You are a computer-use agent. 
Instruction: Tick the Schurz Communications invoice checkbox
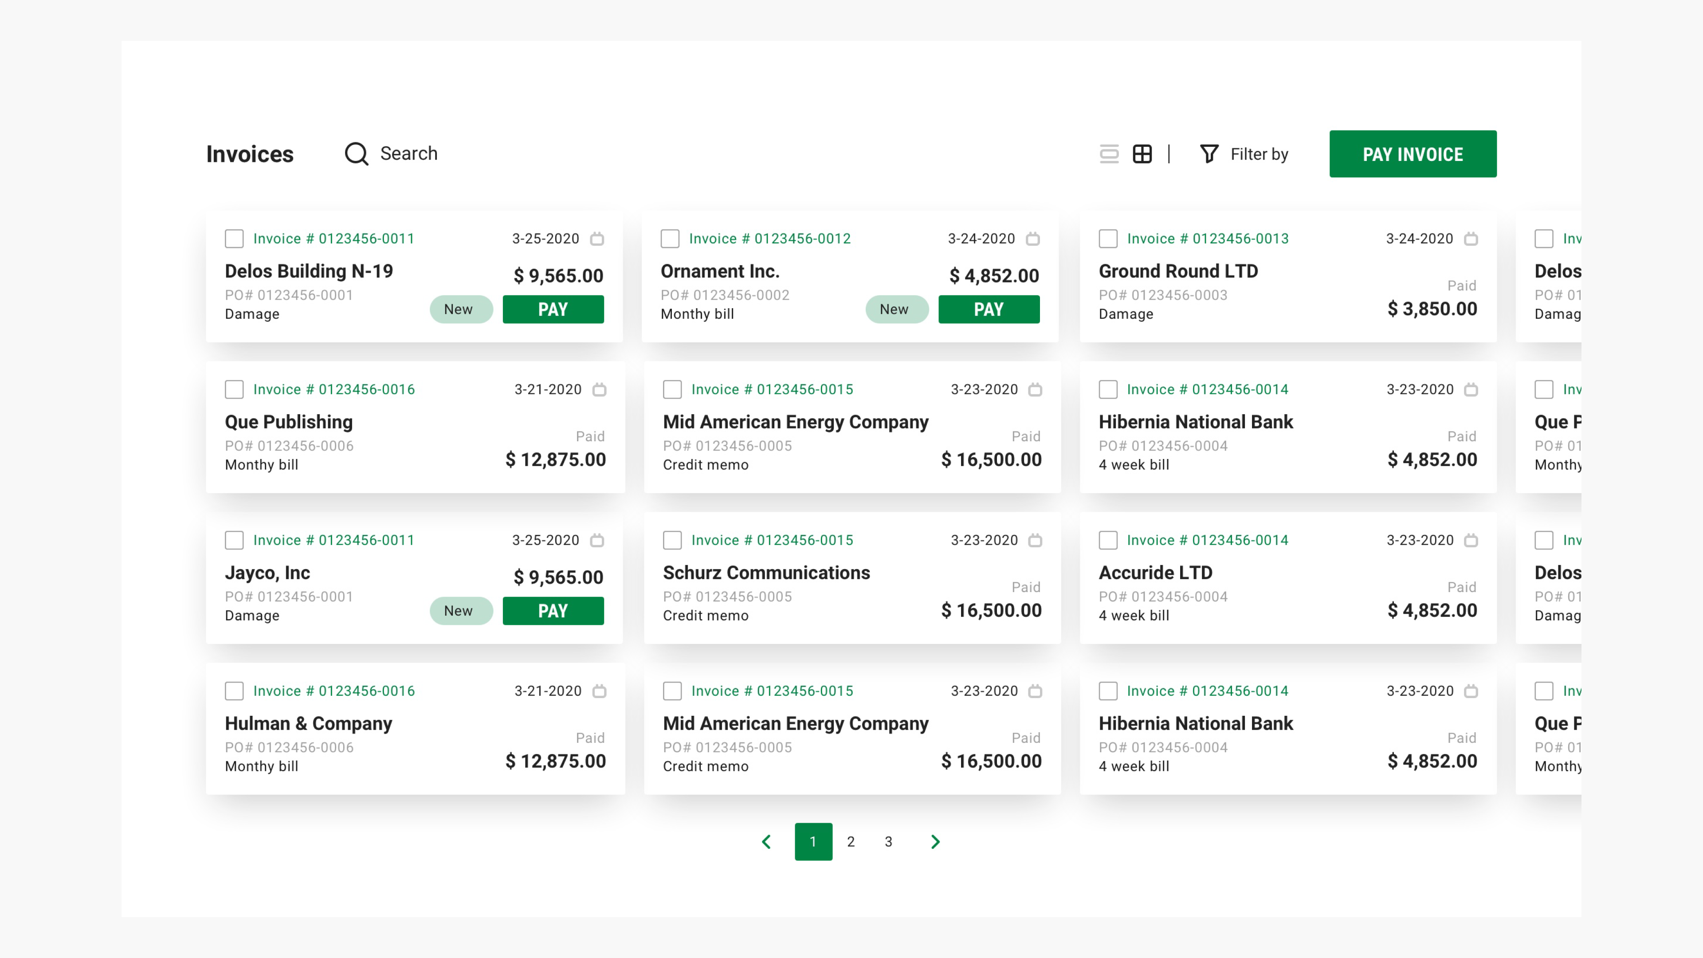click(672, 540)
